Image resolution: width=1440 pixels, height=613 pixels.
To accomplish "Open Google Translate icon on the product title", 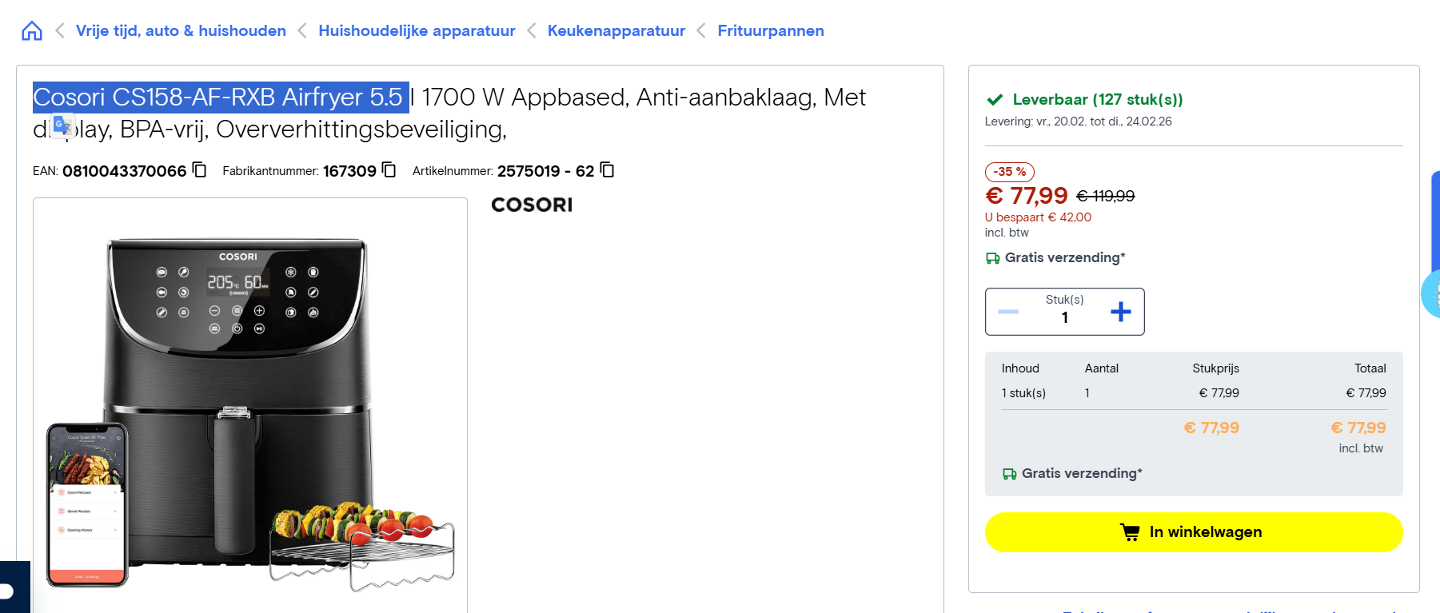I will pyautogui.click(x=64, y=126).
